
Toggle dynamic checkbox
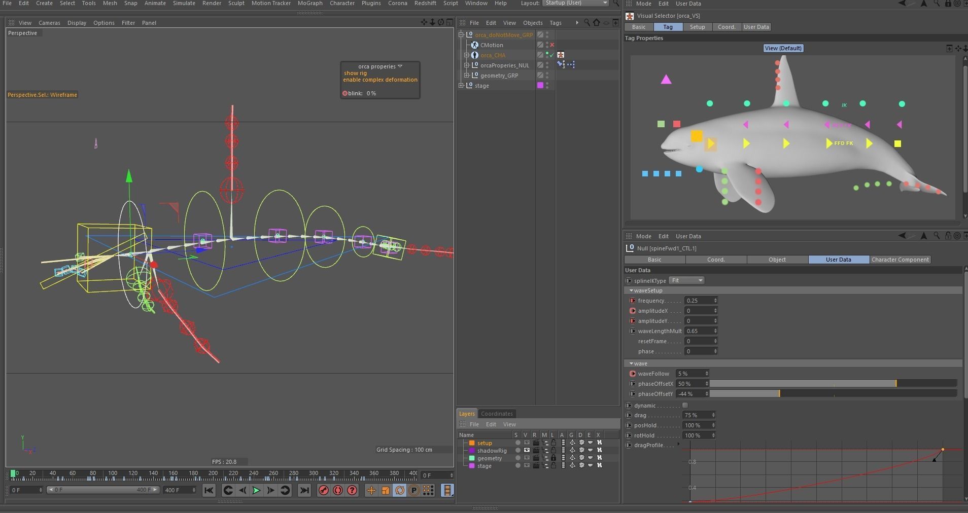(685, 405)
